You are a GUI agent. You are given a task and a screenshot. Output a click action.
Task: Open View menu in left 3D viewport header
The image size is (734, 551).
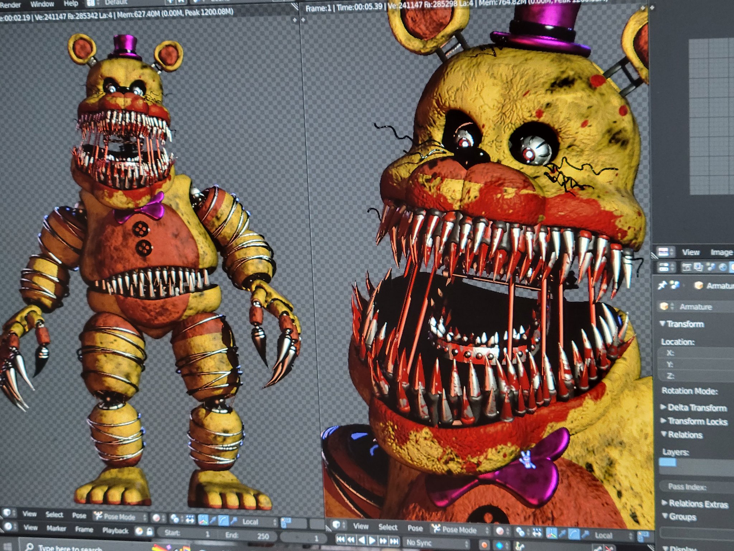[29, 514]
